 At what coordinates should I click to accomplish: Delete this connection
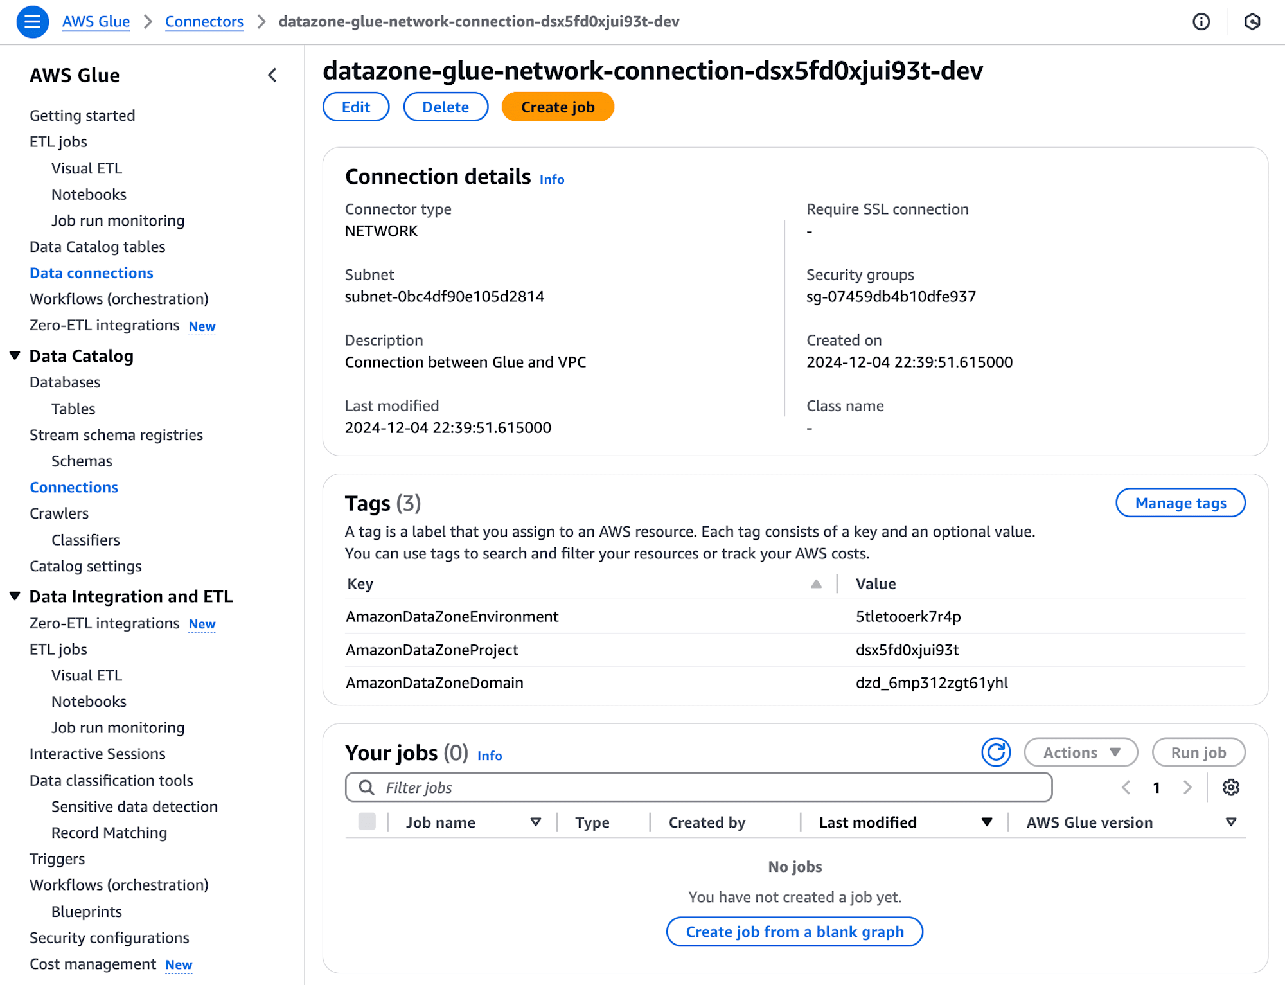coord(445,107)
